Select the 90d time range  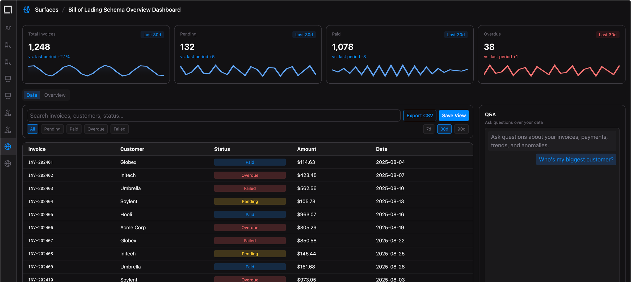(461, 129)
